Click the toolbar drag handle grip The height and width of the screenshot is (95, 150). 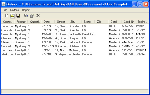click(2, 16)
